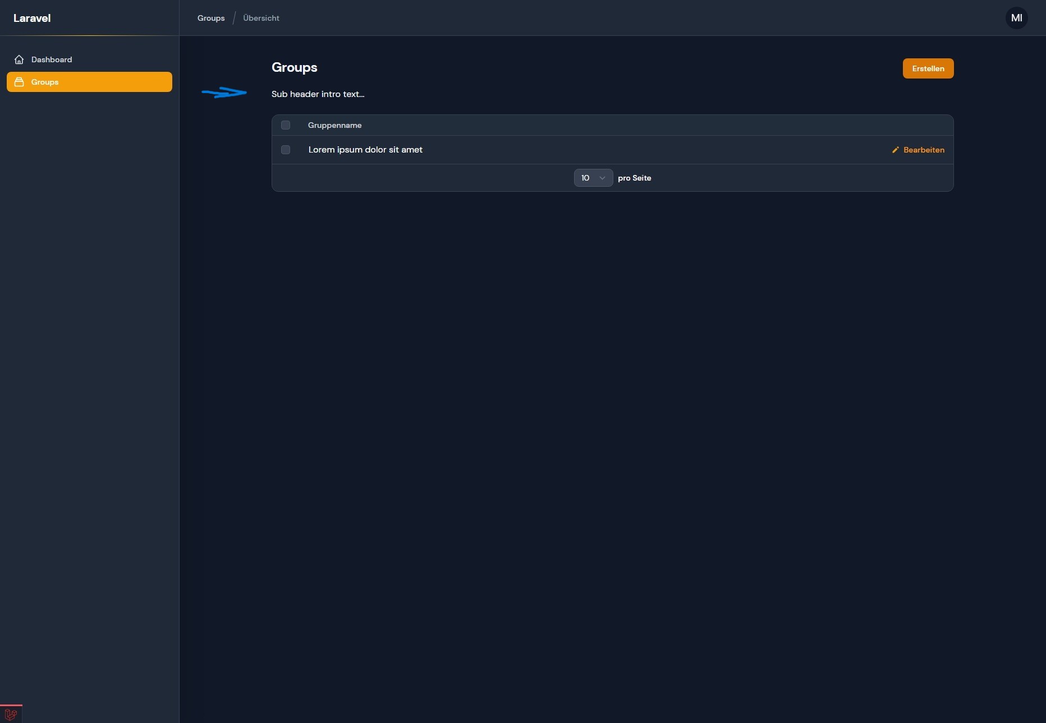Click the Lorem ipsum dolor sit amet cell
The image size is (1046, 723).
coord(365,150)
